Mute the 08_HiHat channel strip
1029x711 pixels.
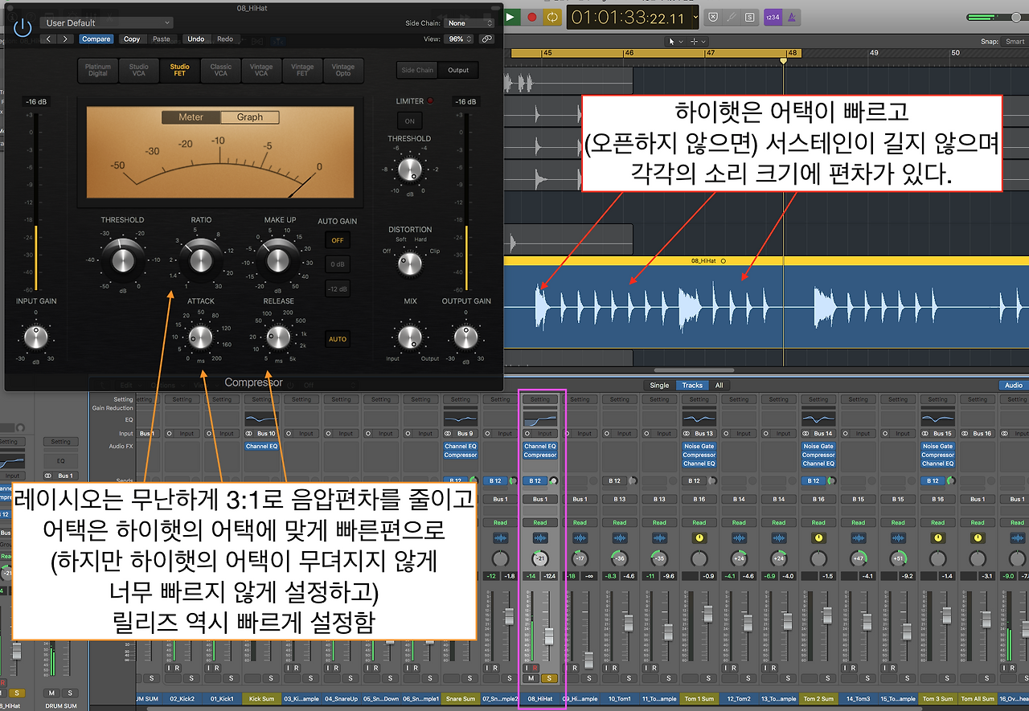click(x=531, y=679)
